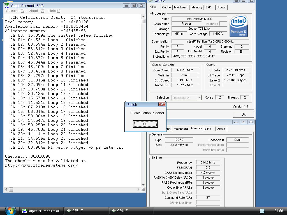Click Super PI horizontal scrollbar left arrow
Viewport: 287px width, 215px height.
click(x=6, y=190)
